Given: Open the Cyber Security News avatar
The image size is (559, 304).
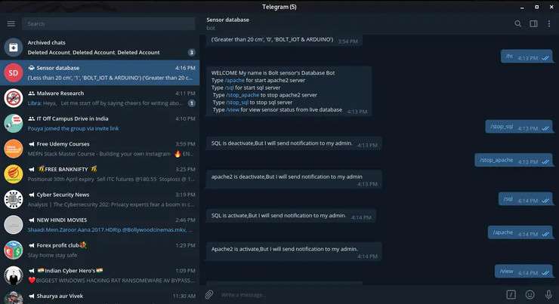Looking at the screenshot, I should [14, 199].
